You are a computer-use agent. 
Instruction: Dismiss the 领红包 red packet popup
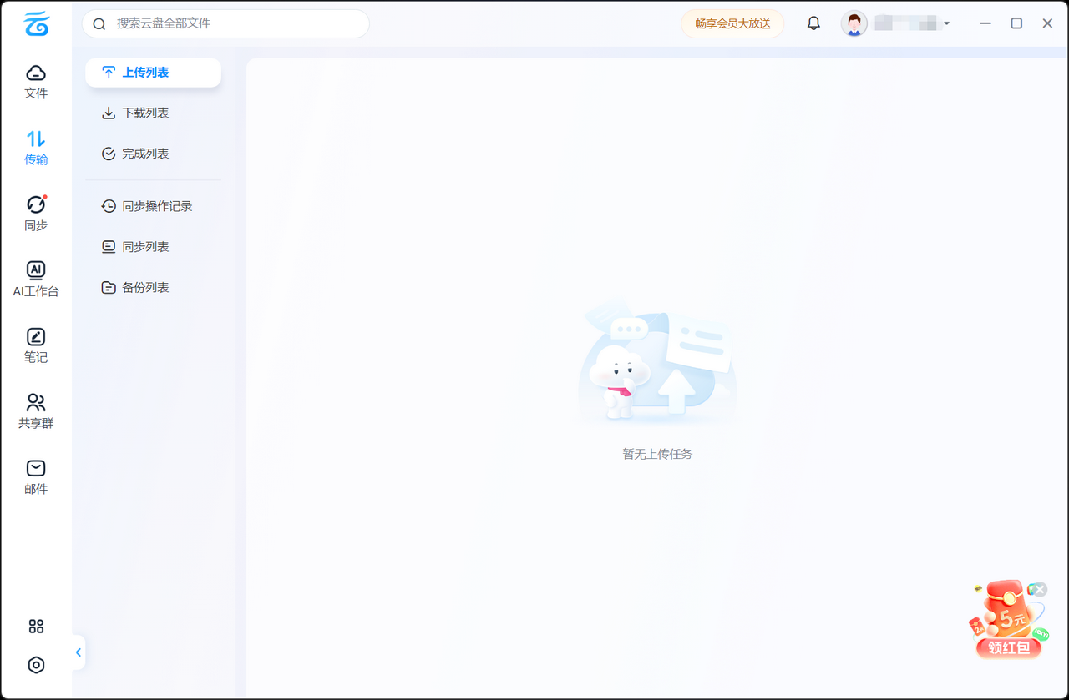[1040, 590]
